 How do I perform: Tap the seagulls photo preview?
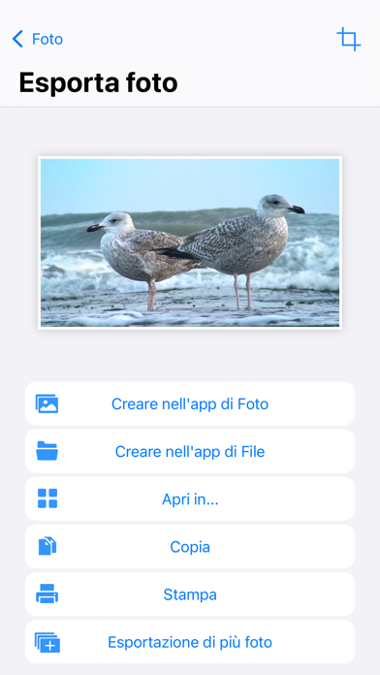coord(190,242)
